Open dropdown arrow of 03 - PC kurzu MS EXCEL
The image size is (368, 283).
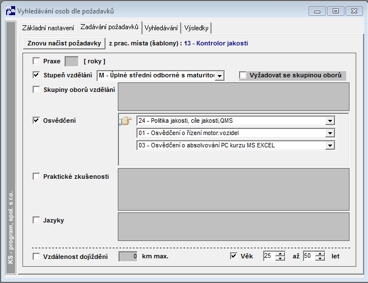pyautogui.click(x=330, y=145)
